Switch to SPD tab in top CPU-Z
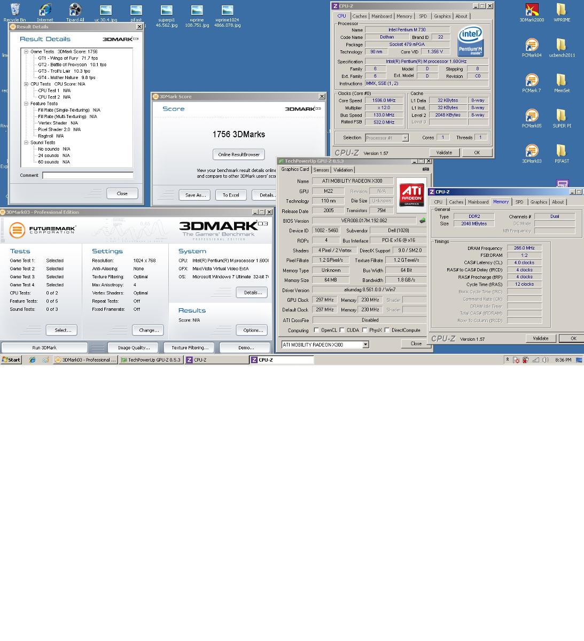Image resolution: width=584 pixels, height=641 pixels. coord(423,16)
